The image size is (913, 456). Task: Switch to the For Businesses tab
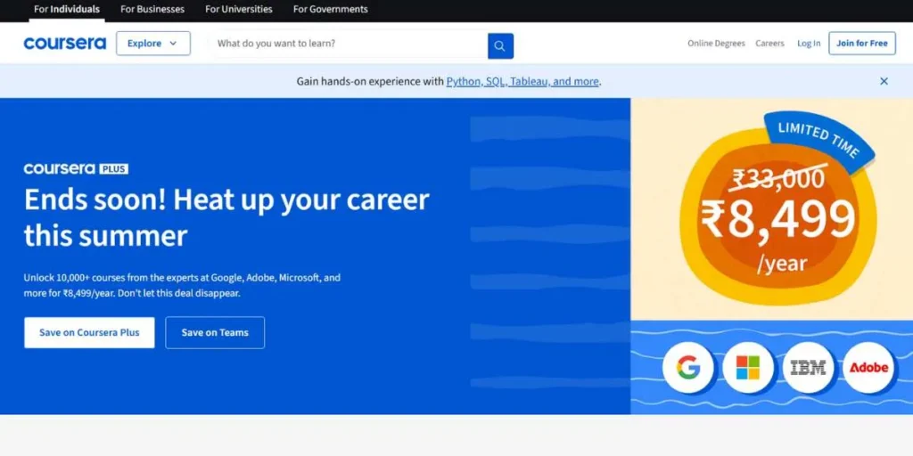(x=152, y=9)
